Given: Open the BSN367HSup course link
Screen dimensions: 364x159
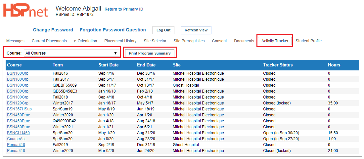Looking at the screenshot, I should (x=18, y=109).
